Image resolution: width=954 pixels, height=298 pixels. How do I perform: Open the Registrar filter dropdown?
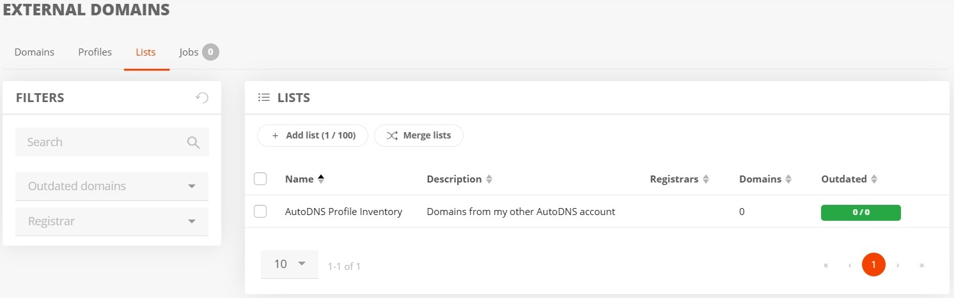(x=112, y=221)
